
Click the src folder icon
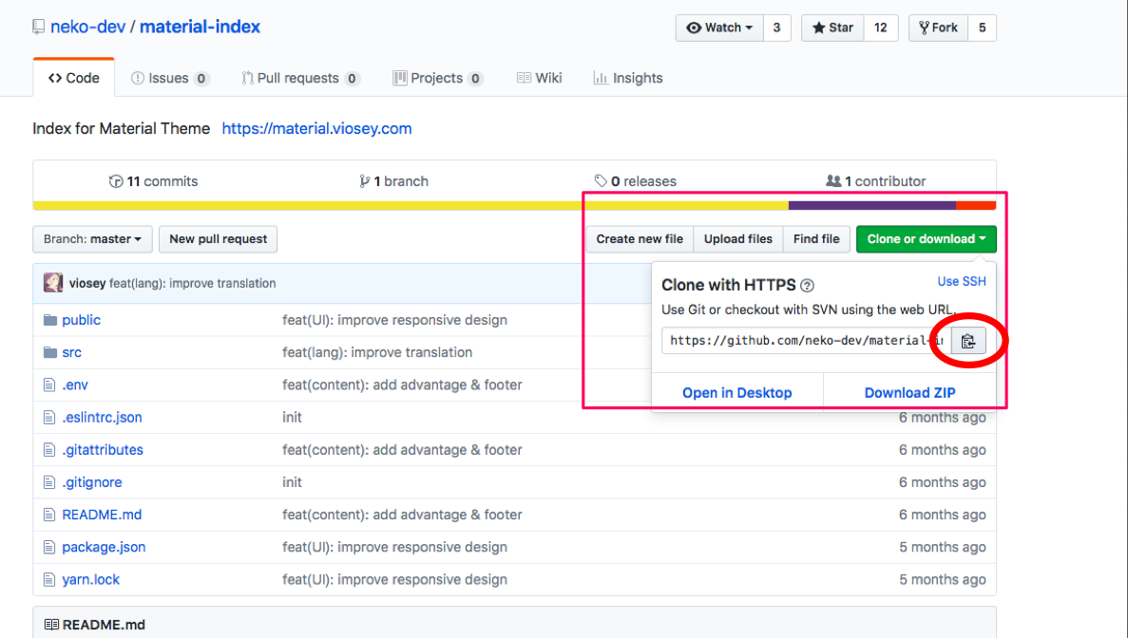tap(49, 353)
